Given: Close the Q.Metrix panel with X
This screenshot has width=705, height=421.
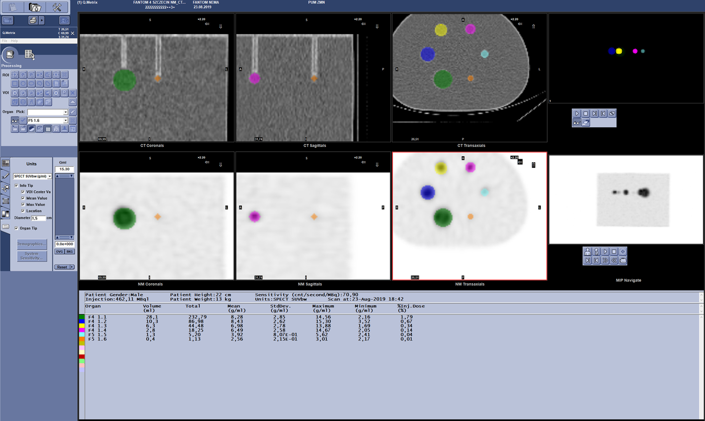Looking at the screenshot, I should [73, 33].
